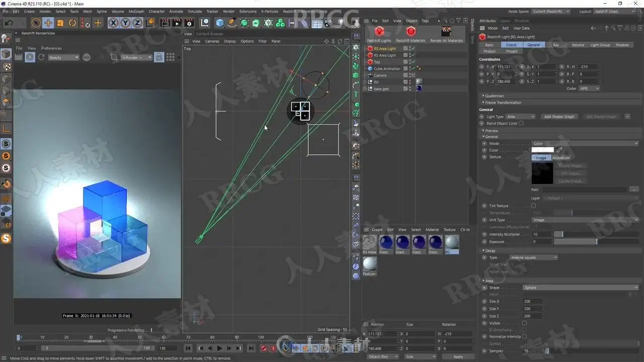This screenshot has width=644, height=362.
Task: Toggle enable checkmark for Cube Animation
Action: (x=414, y=69)
